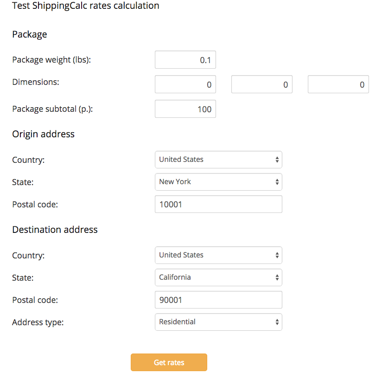
Task: Click the stepper arrows on the destination United States selector
Action: (278, 255)
